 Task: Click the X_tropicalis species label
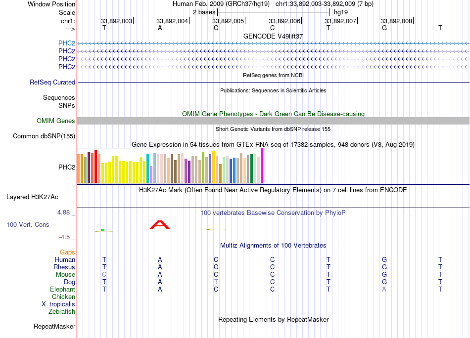(x=58, y=304)
